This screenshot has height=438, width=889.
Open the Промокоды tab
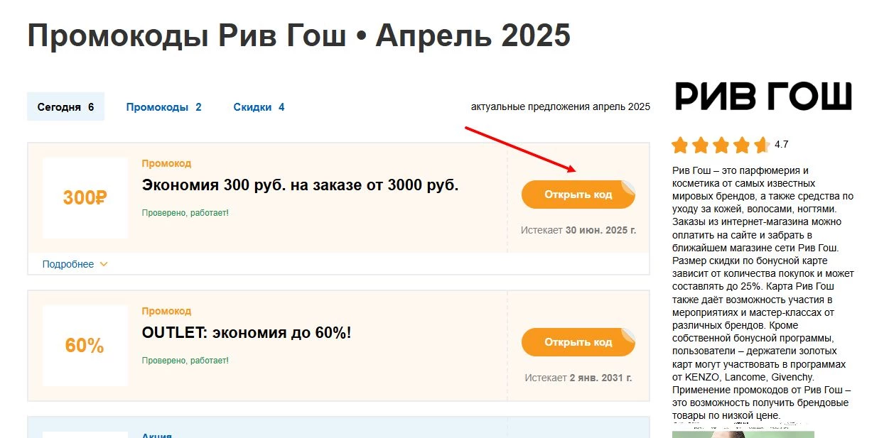[x=163, y=107]
